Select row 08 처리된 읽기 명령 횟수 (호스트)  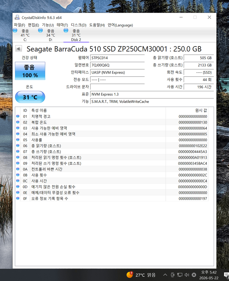coord(112,157)
